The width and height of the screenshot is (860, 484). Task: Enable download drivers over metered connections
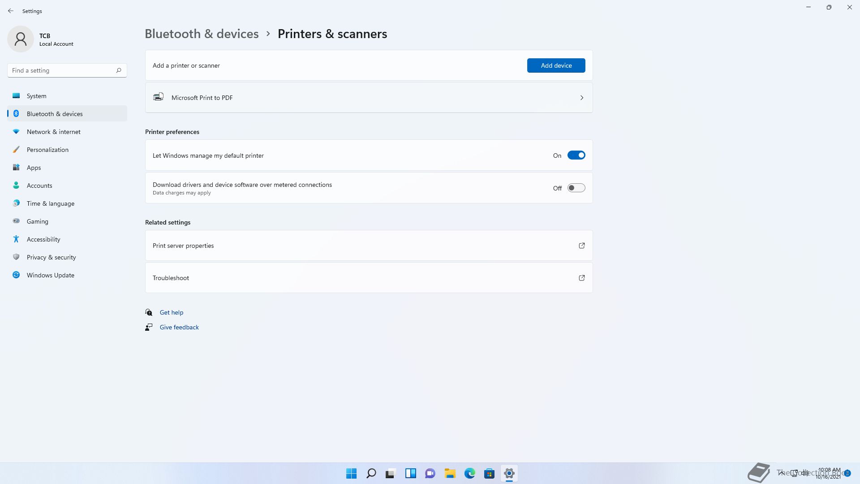click(x=576, y=188)
